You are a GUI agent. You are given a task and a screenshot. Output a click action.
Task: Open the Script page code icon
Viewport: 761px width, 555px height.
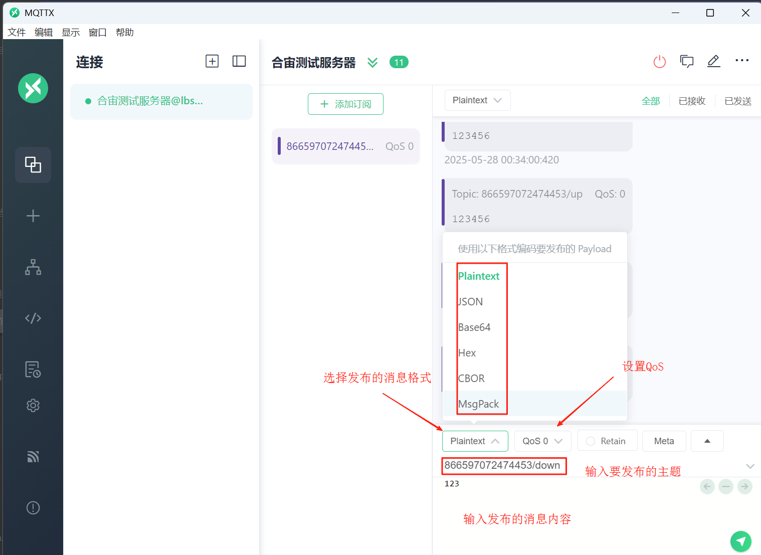pyautogui.click(x=33, y=318)
